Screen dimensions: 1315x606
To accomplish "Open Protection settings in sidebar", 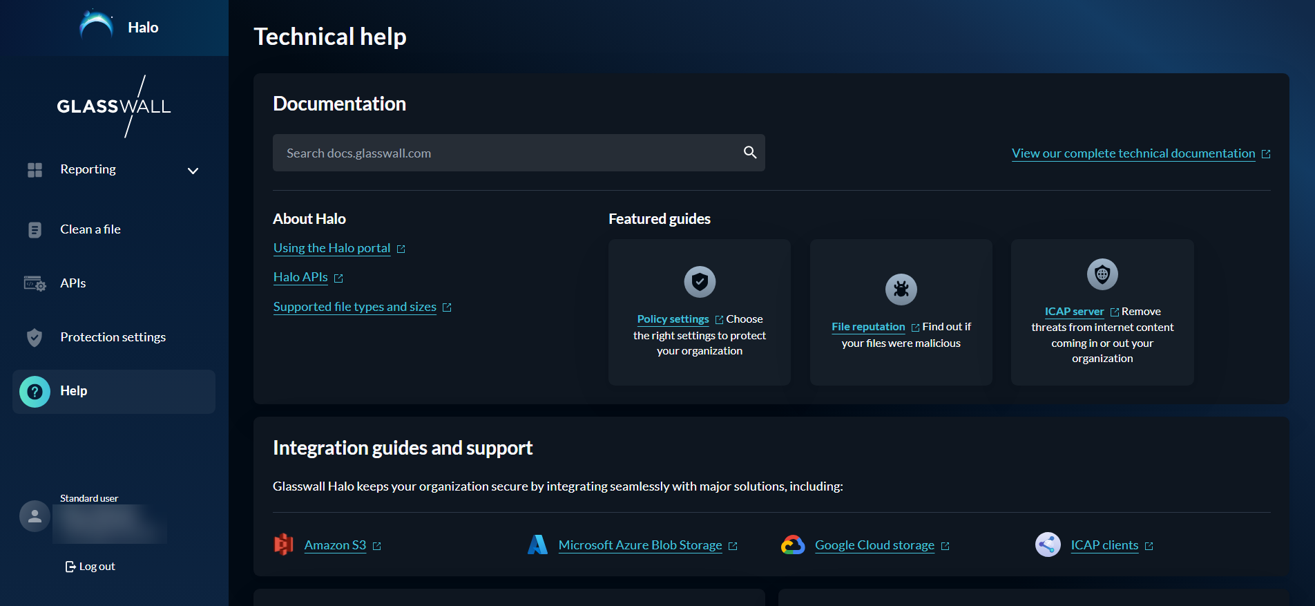I will point(113,337).
